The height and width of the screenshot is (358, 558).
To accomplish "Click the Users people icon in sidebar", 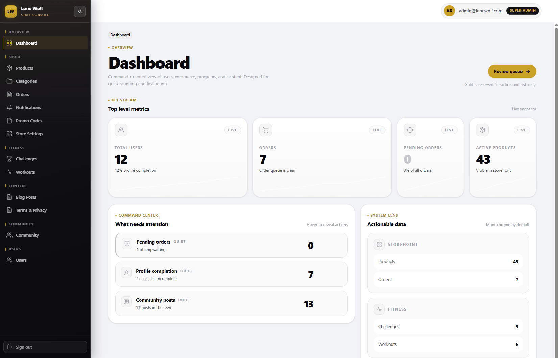I will click(9, 260).
